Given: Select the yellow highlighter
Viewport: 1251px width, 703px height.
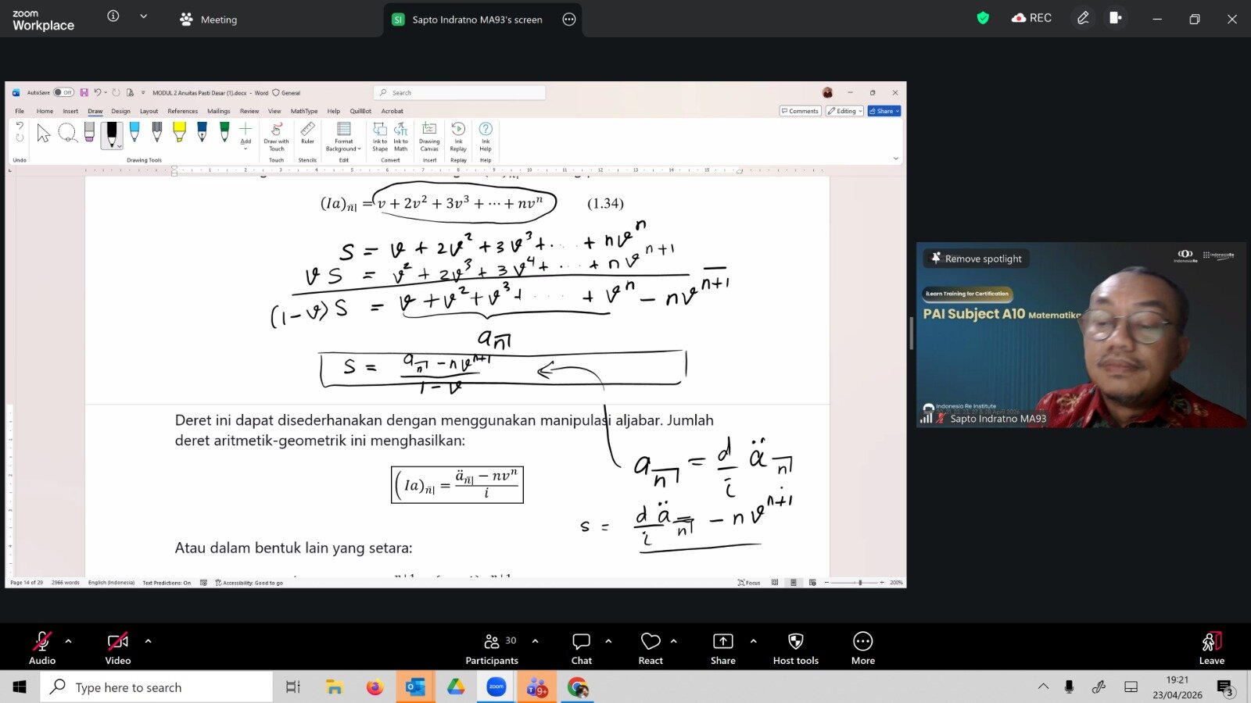Looking at the screenshot, I should coord(179,133).
